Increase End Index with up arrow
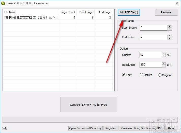The width and height of the screenshot is (181, 133). (169, 36)
